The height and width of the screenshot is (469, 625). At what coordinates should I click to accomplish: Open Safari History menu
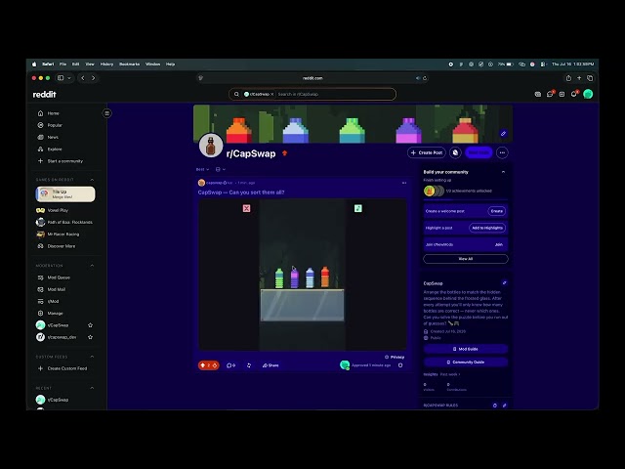tap(106, 64)
